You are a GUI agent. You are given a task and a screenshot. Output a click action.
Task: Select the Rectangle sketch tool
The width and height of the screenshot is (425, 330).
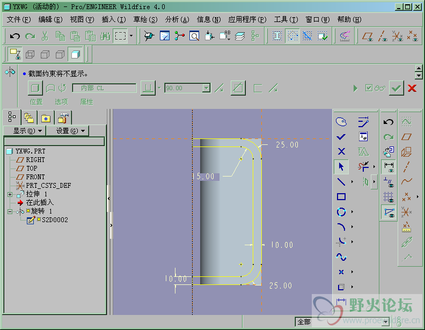pyautogui.click(x=341, y=197)
